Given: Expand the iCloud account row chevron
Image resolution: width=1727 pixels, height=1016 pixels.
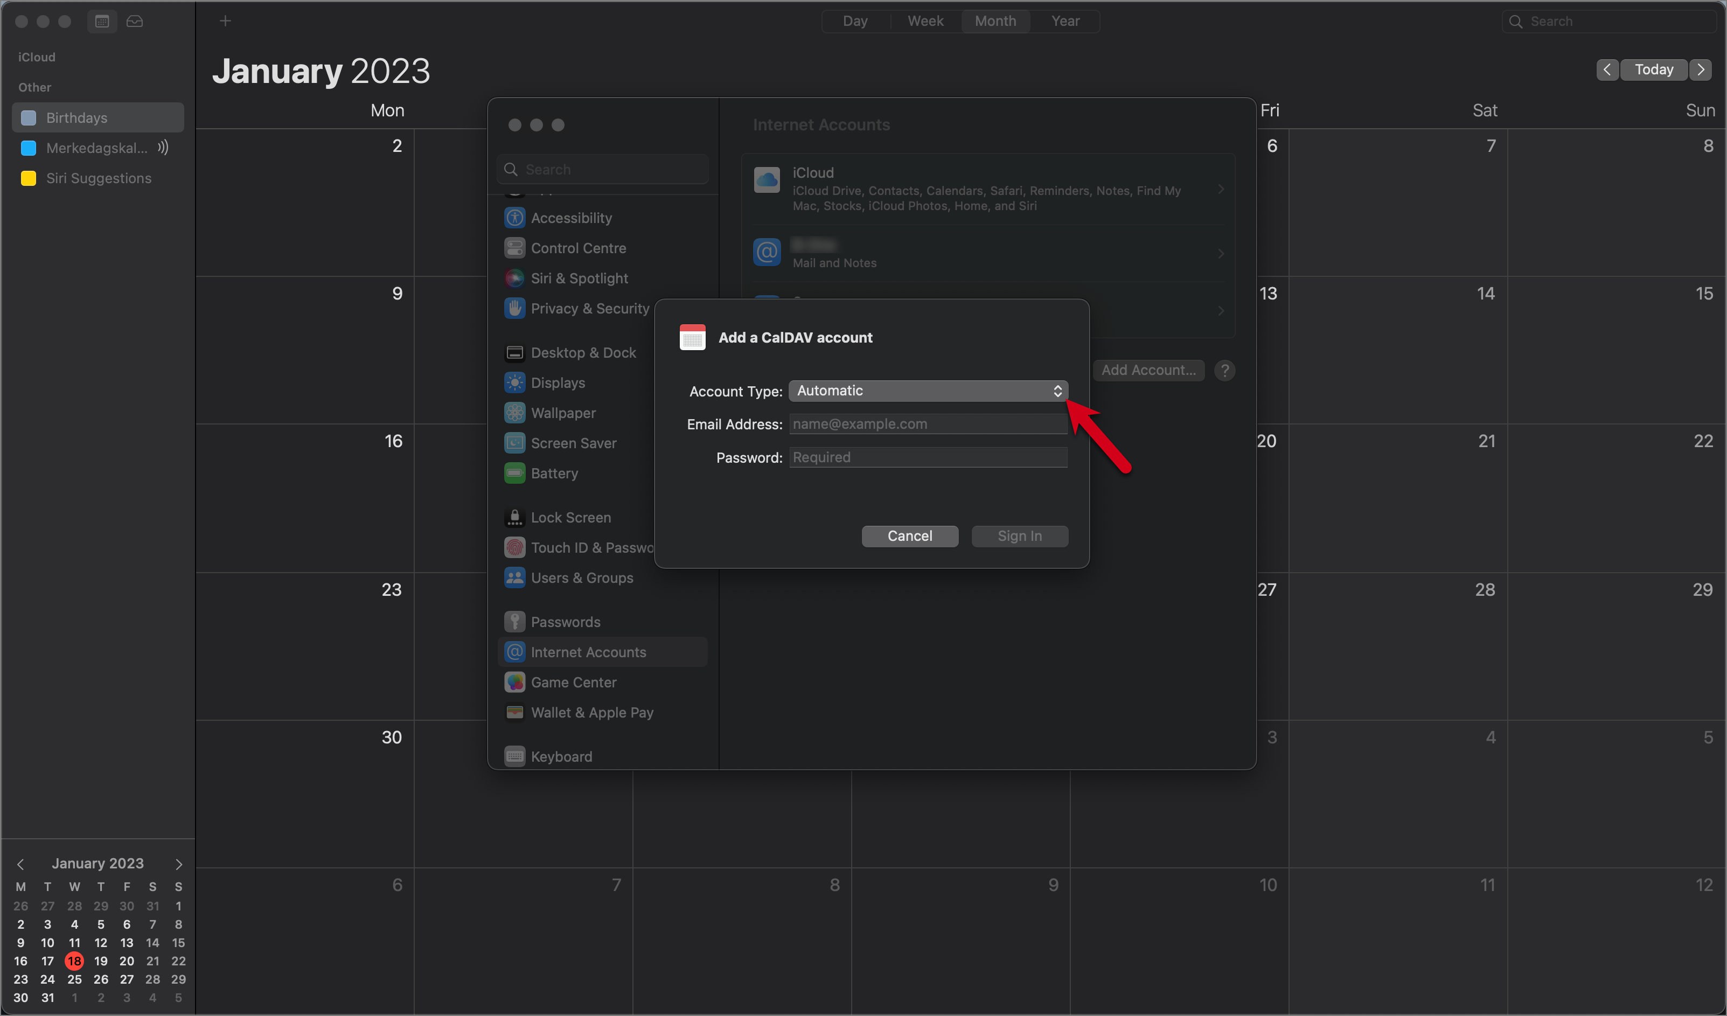Looking at the screenshot, I should coord(1221,189).
